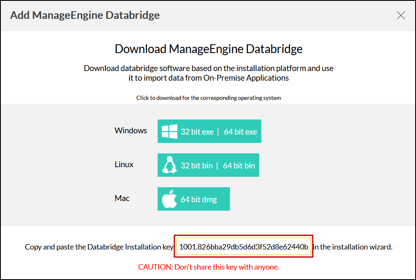Click the Add ManageEngine Databridge dialog title
Screen dimensions: 416x280
(x=85, y=15)
